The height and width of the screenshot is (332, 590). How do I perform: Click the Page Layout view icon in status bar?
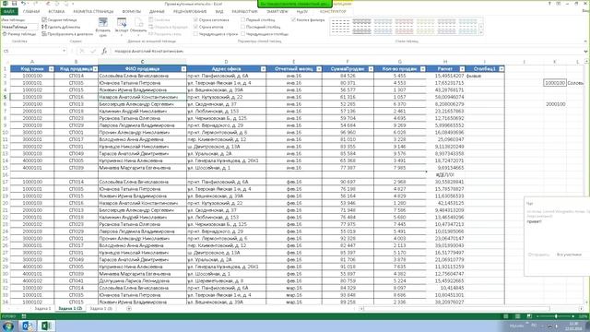pyautogui.click(x=518, y=316)
